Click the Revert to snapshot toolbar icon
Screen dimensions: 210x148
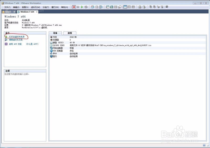[97, 7]
